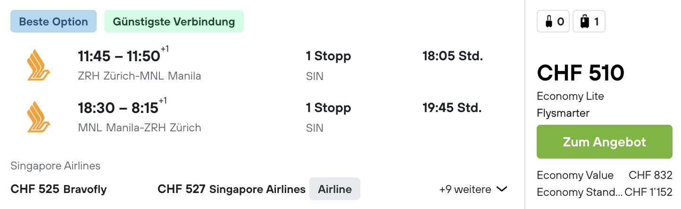The image size is (681, 209).
Task: Click the Zum Angebot green button
Action: click(605, 142)
